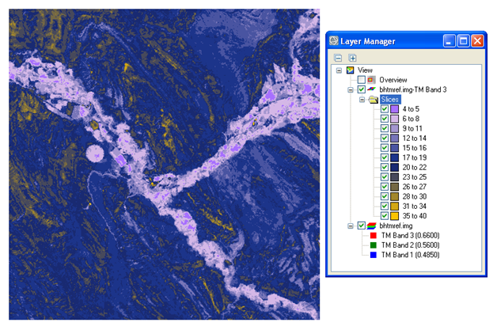Screen dimensions: 497x330
Task: Collapse the Slices folder node
Action: 362,100
